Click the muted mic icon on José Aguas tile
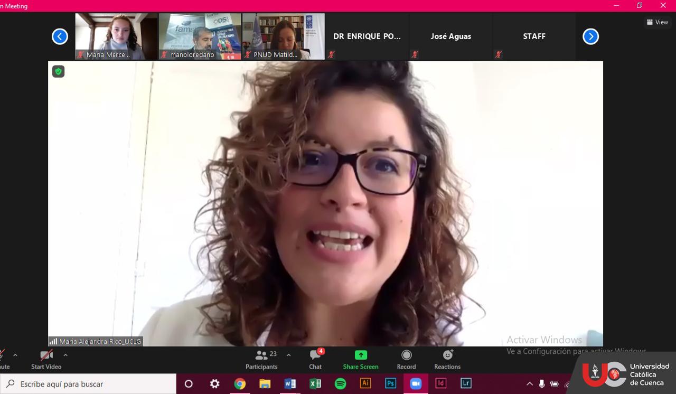This screenshot has width=676, height=394. click(415, 54)
